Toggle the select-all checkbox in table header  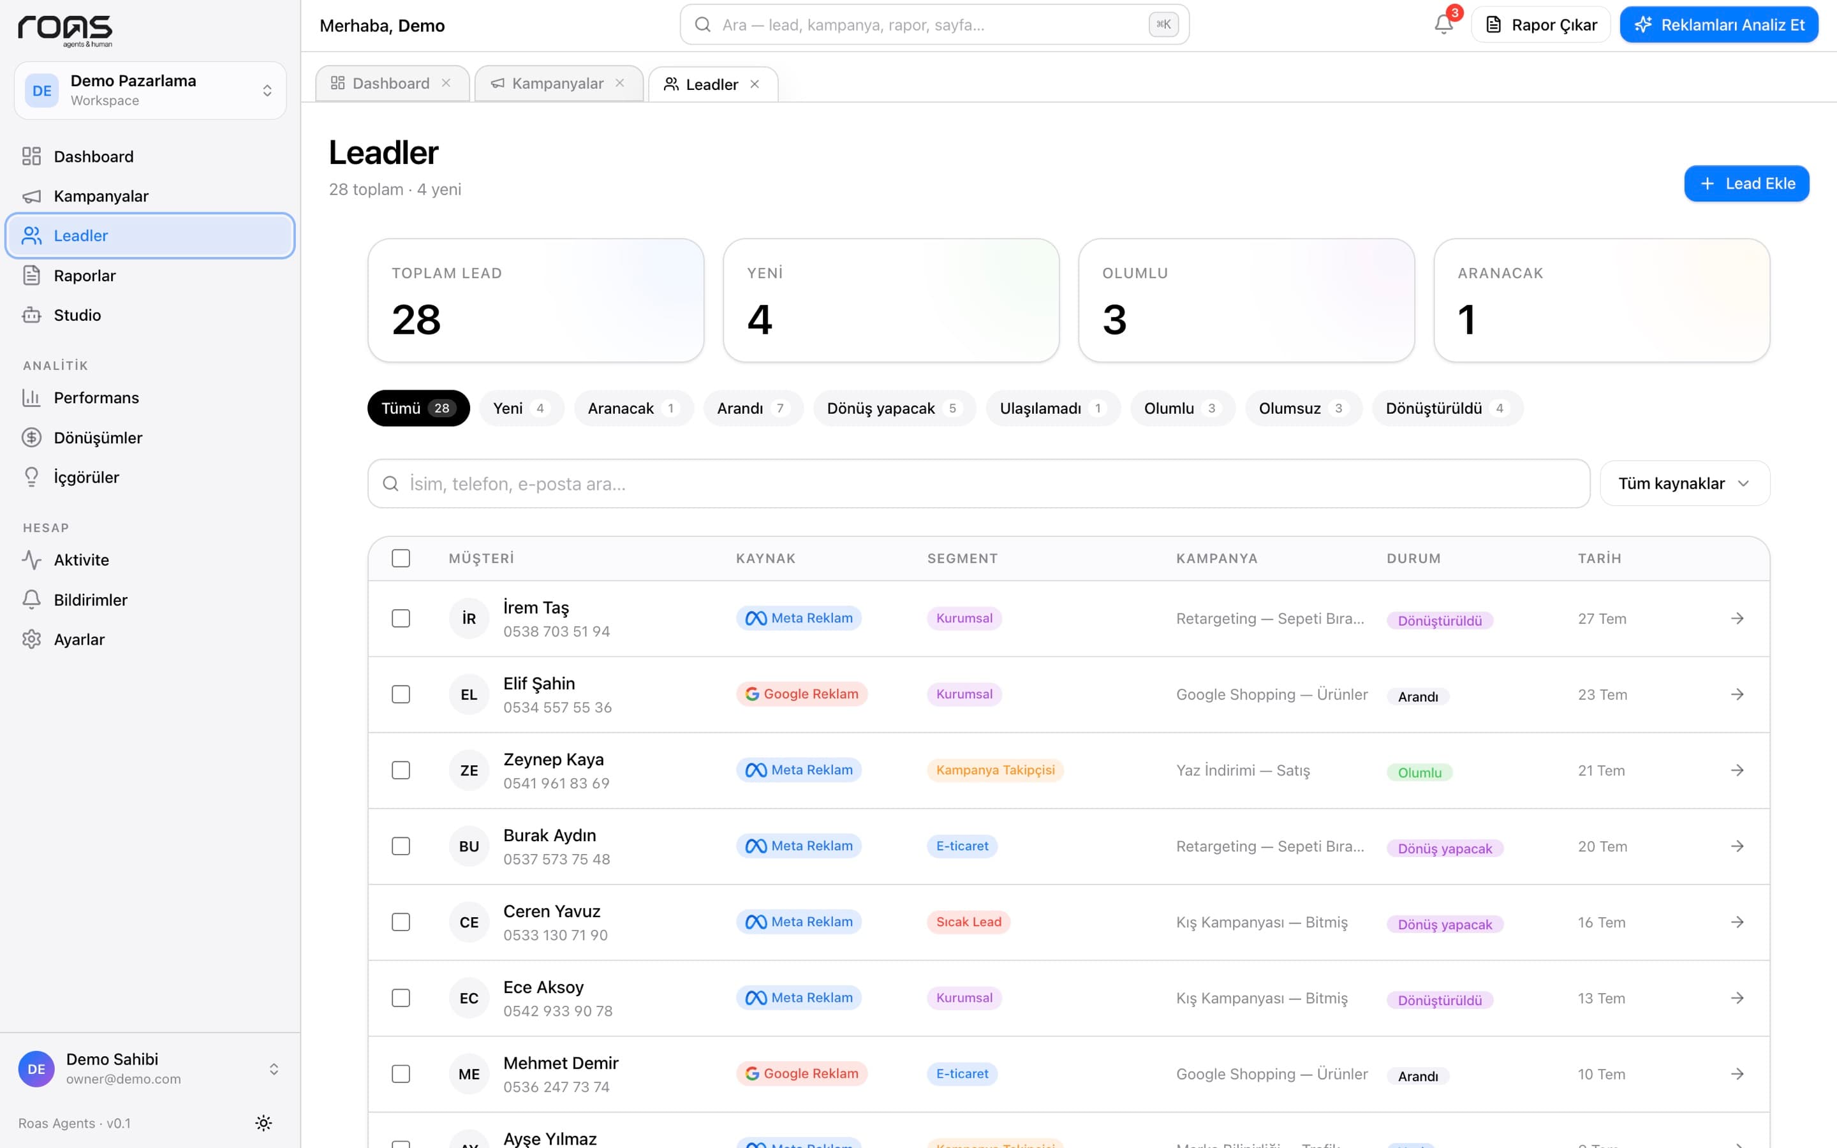click(401, 558)
